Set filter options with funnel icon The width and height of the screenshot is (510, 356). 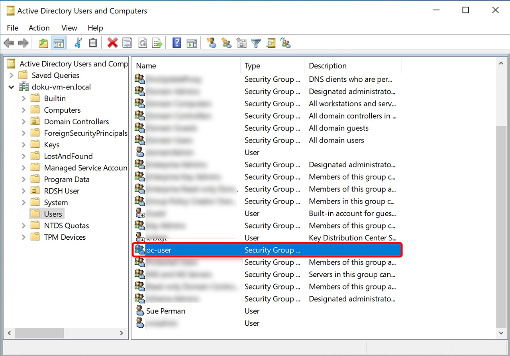[x=256, y=43]
